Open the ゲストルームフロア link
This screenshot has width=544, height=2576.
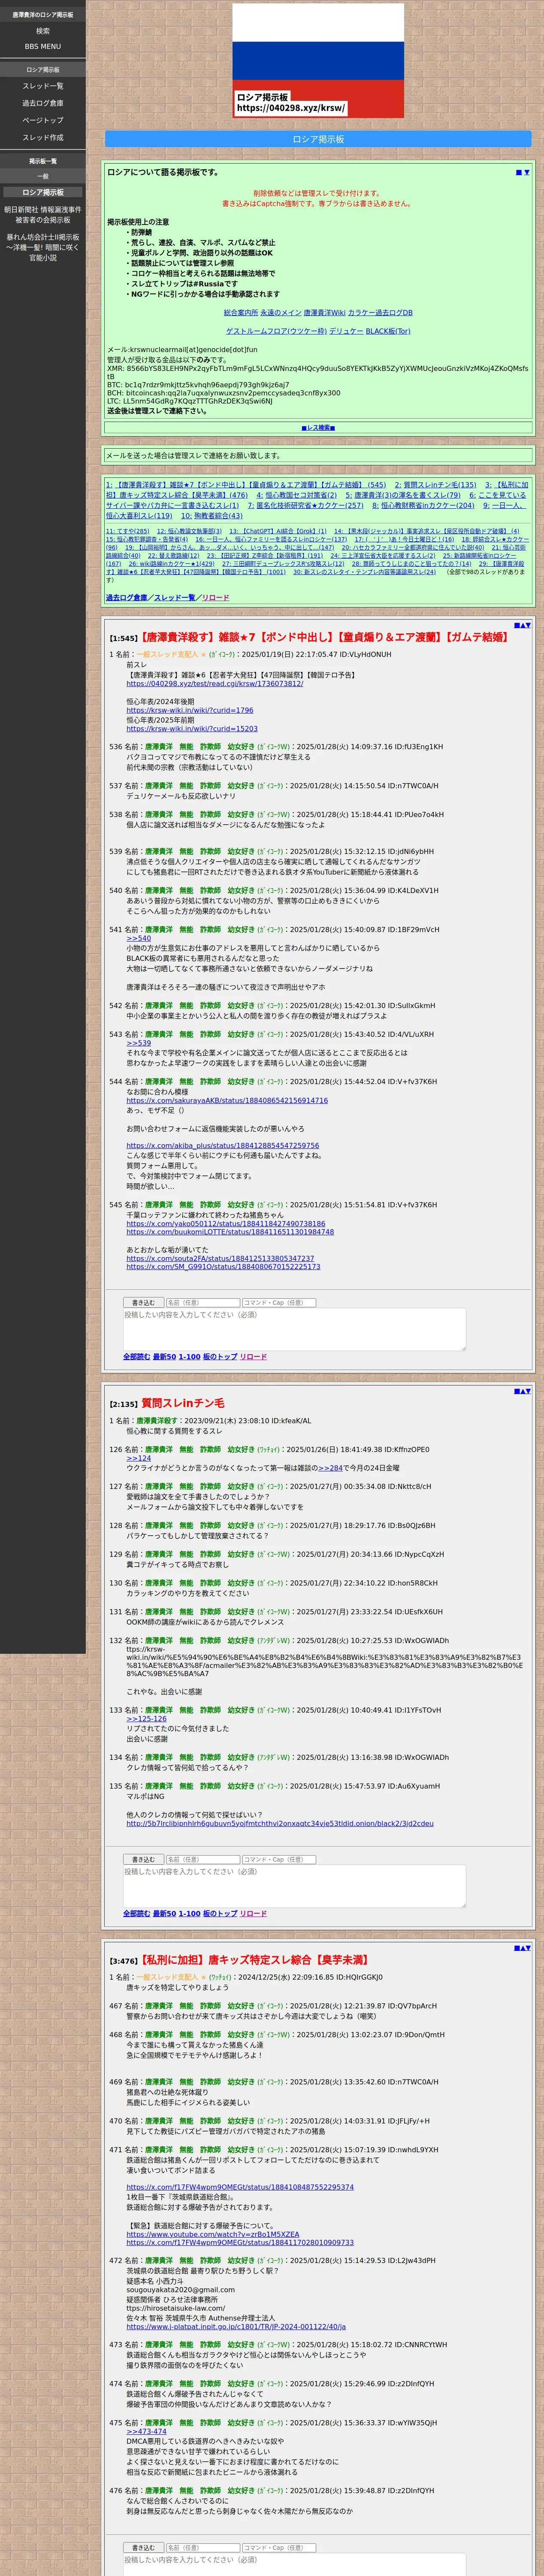point(275,331)
